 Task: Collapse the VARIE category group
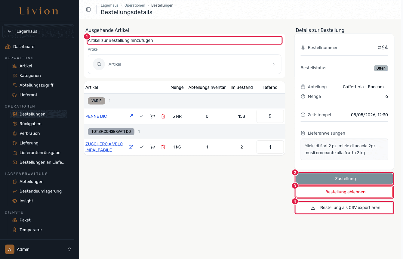click(96, 101)
